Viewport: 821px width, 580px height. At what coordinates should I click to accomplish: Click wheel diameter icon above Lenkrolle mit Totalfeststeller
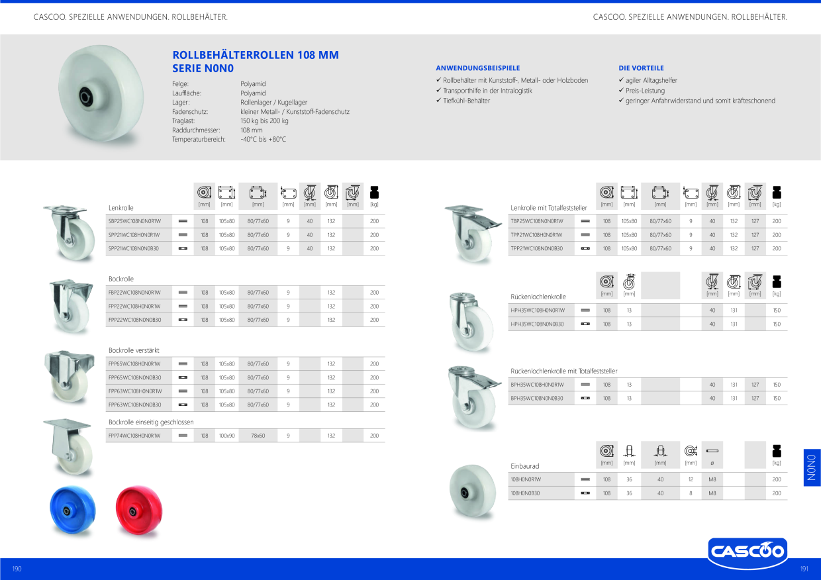(x=606, y=193)
